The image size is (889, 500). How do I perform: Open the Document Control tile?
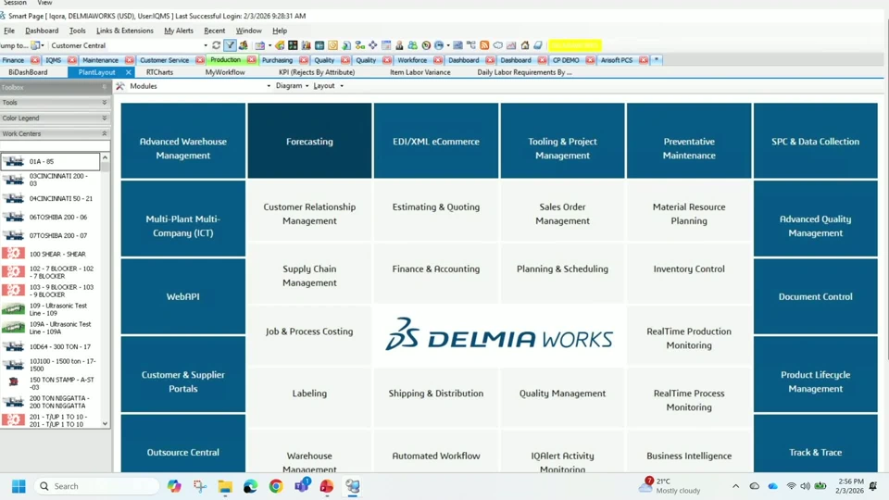(815, 296)
